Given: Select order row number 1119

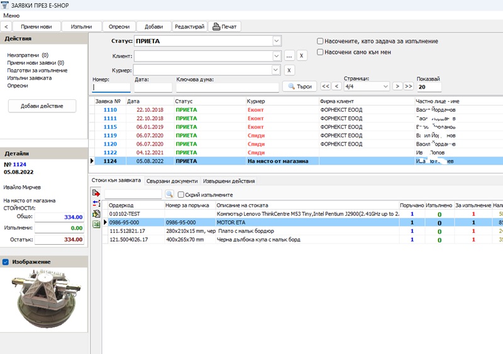Looking at the screenshot, I should click(x=296, y=136).
